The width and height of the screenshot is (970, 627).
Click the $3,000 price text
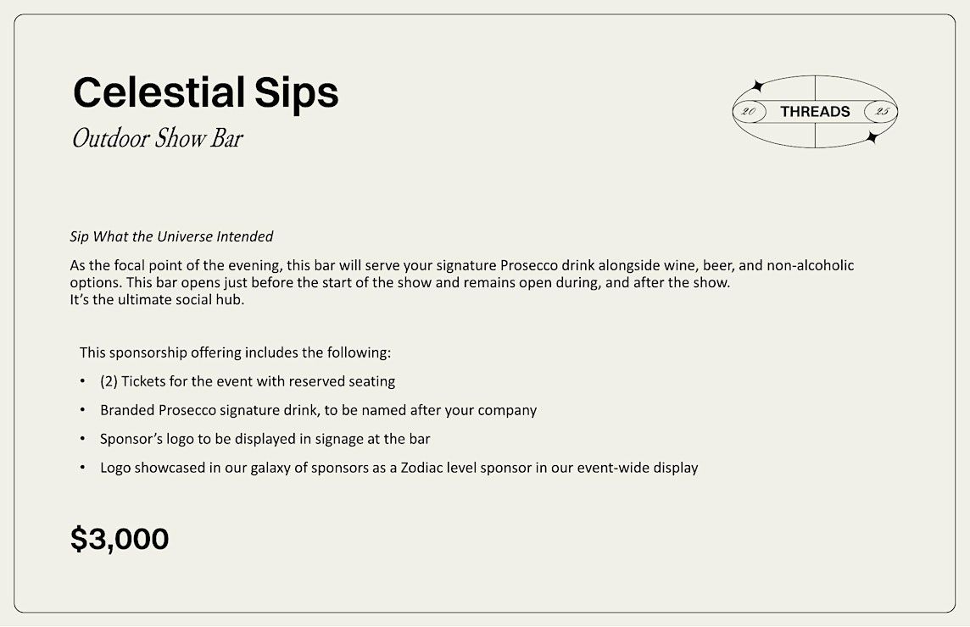pos(120,539)
